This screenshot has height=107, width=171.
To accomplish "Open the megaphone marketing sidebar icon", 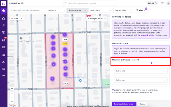I will (x=3, y=55).
